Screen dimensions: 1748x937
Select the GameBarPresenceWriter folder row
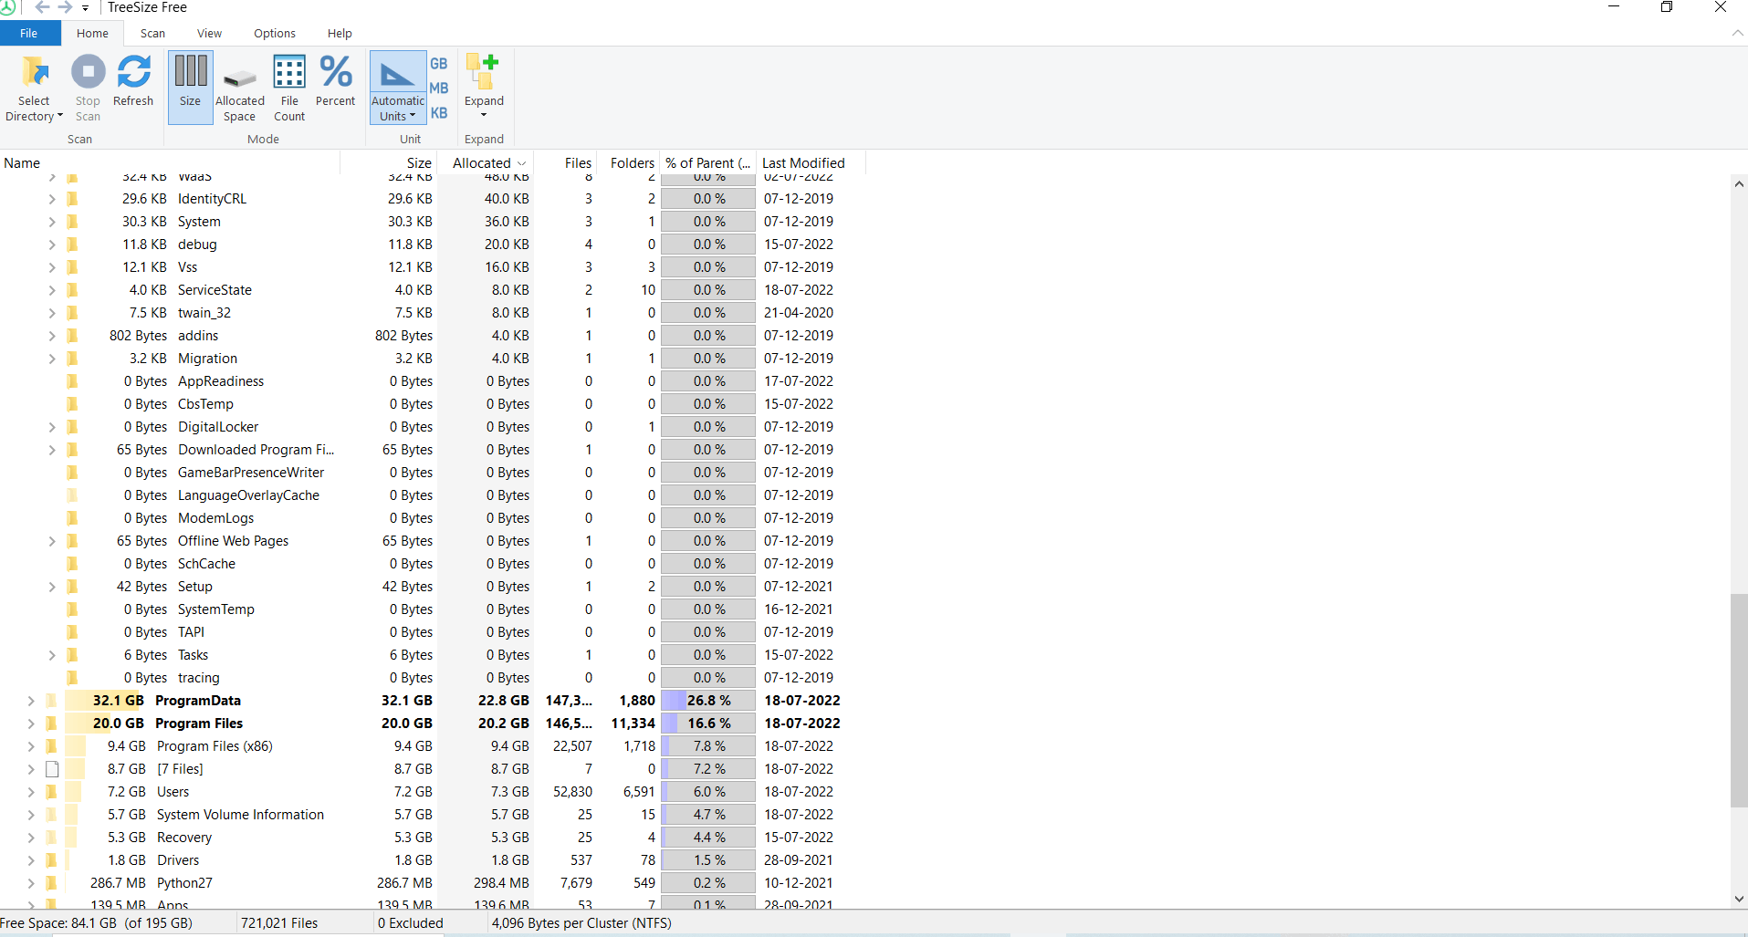(x=433, y=473)
